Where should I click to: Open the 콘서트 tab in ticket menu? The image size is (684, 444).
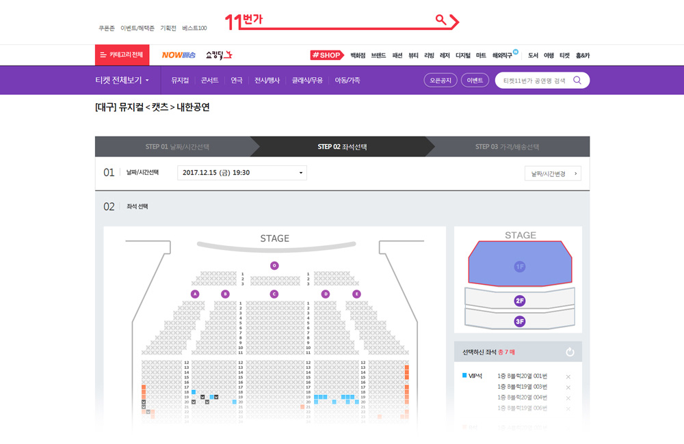(209, 80)
